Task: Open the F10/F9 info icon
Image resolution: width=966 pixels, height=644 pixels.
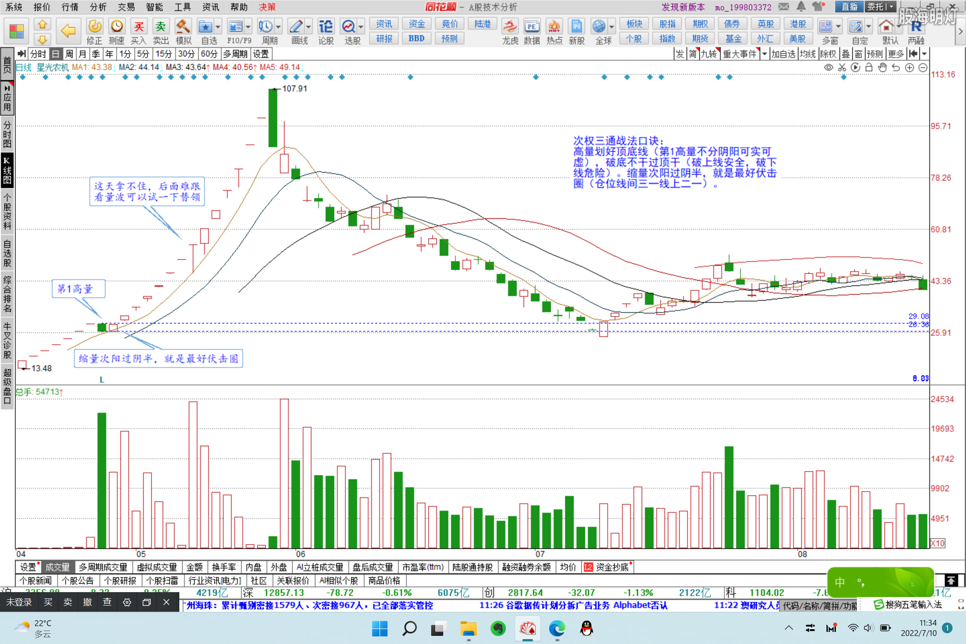Action: (x=236, y=31)
